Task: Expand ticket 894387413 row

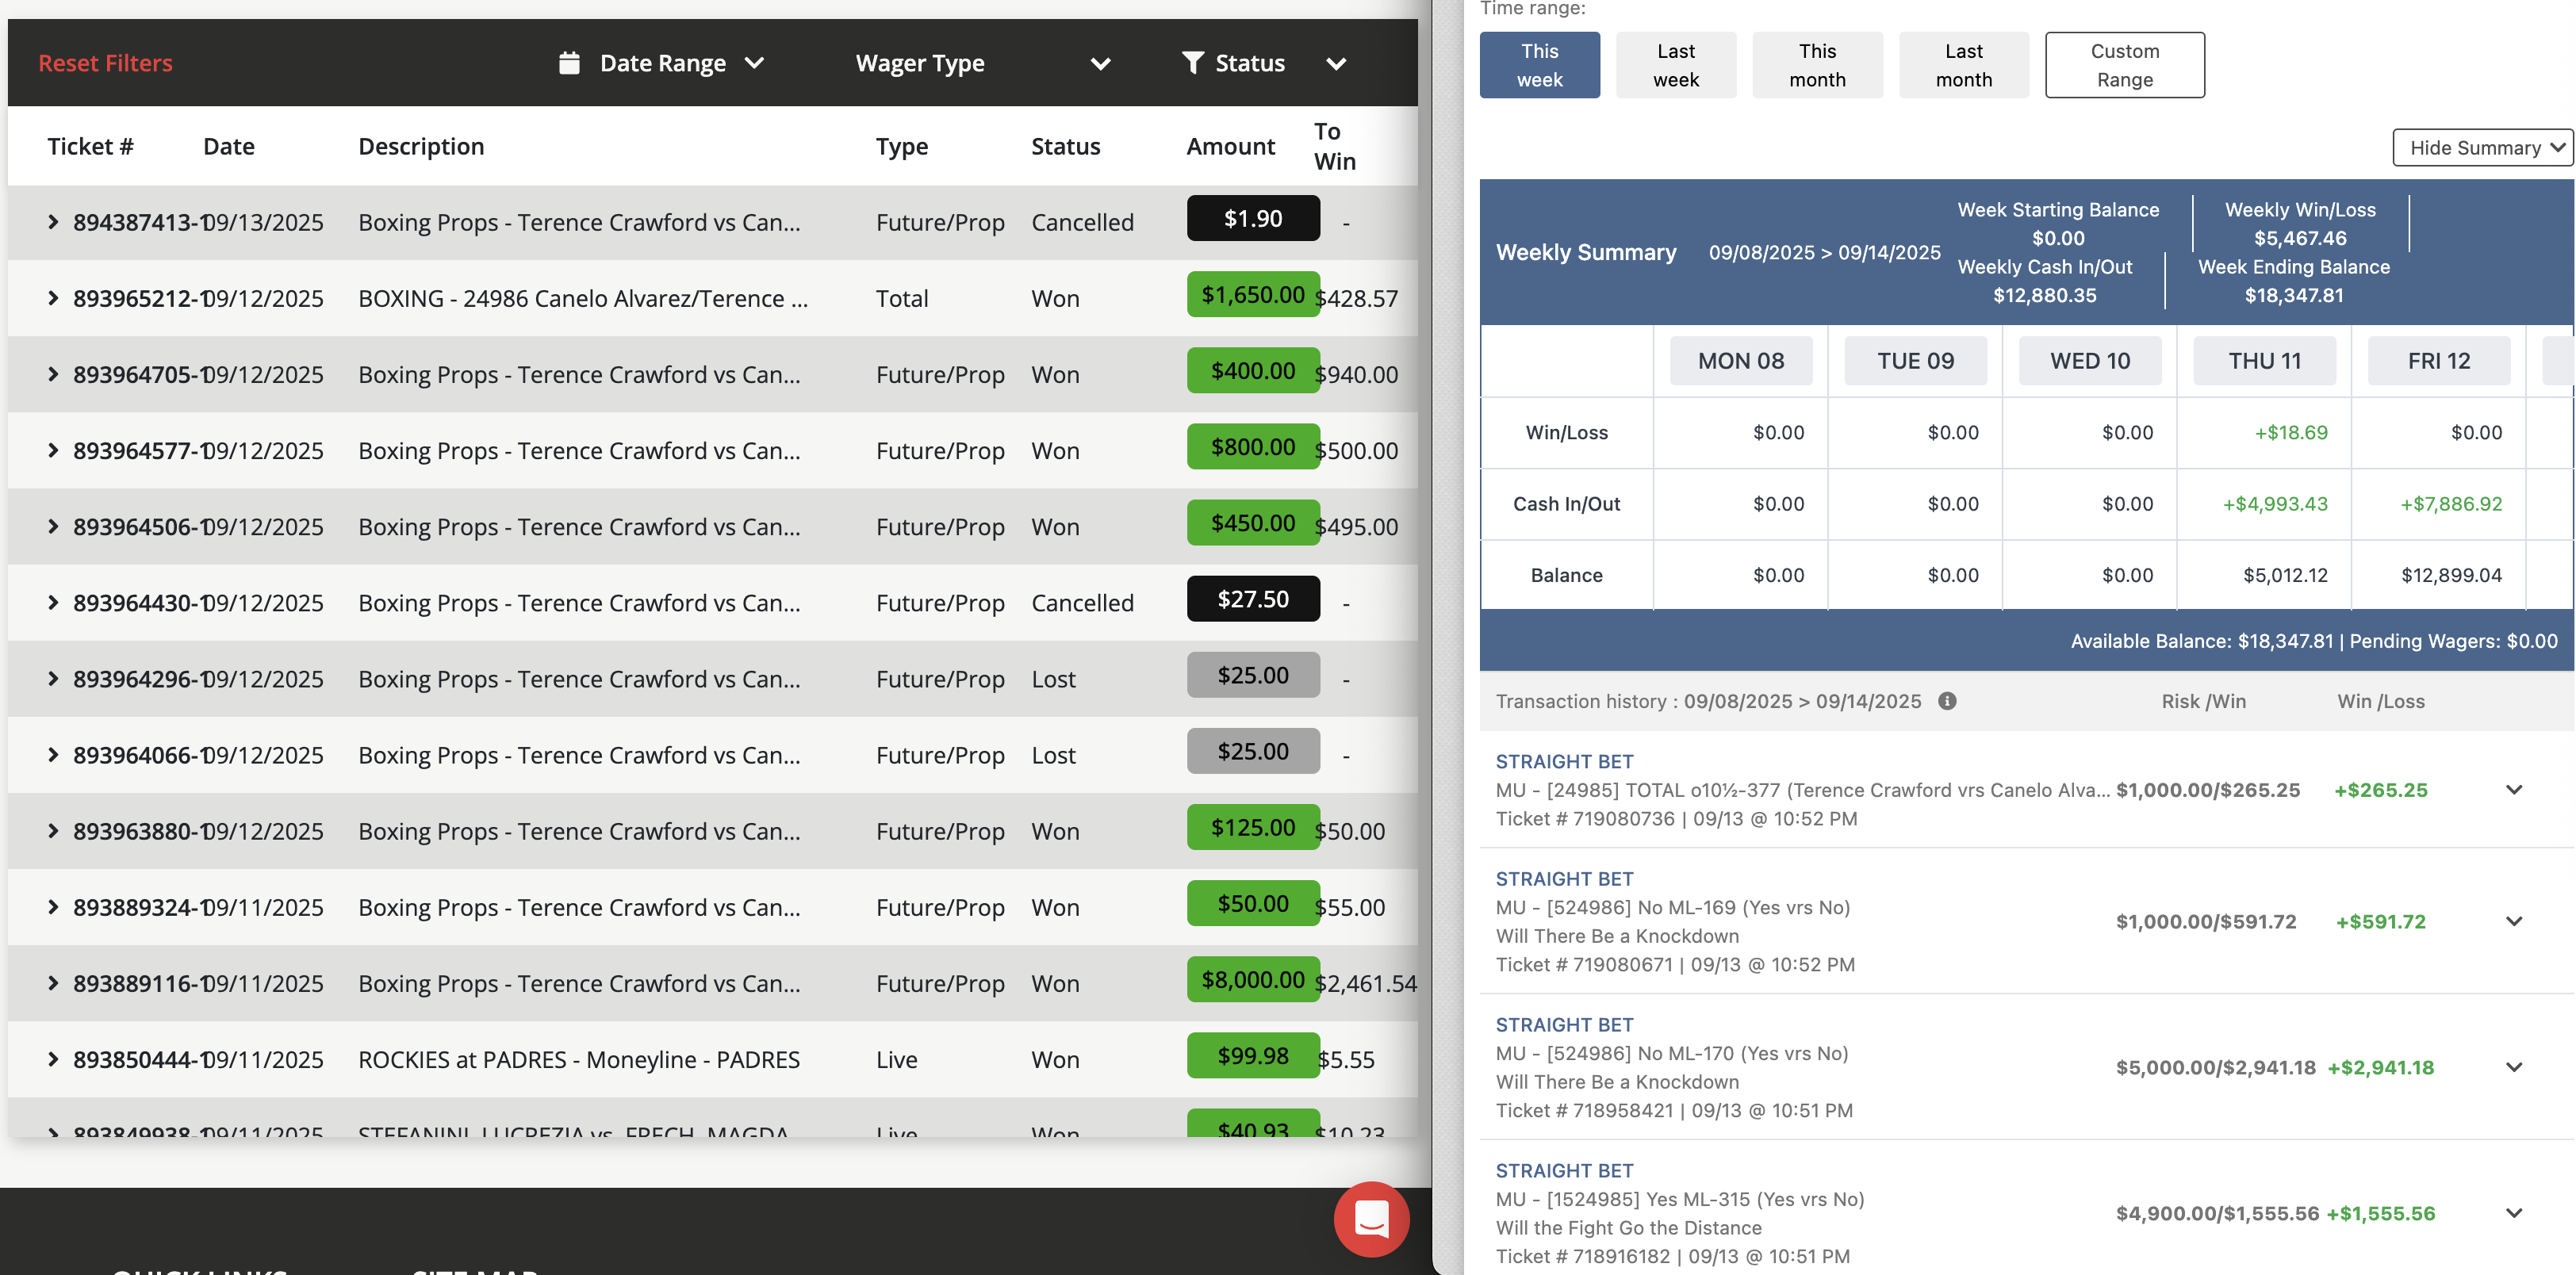Action: [x=53, y=222]
